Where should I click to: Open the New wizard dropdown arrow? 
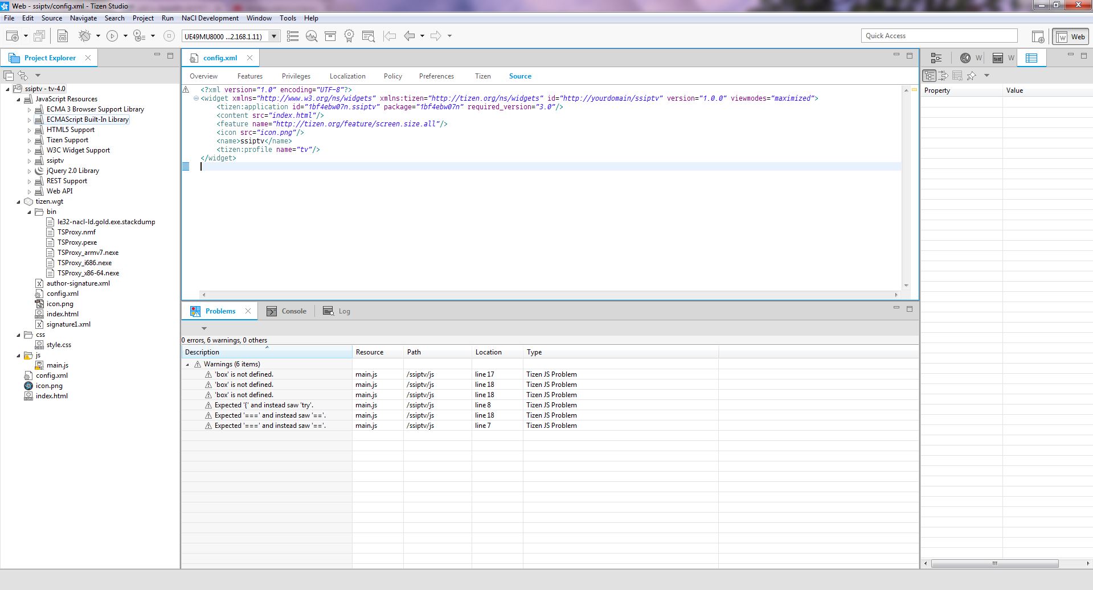(x=26, y=36)
